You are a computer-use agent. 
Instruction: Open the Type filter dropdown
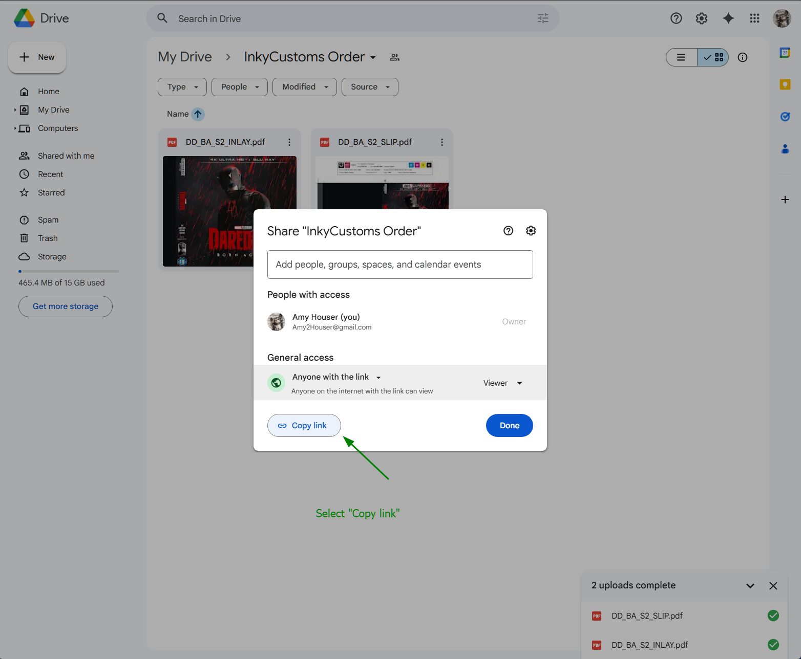pos(182,87)
